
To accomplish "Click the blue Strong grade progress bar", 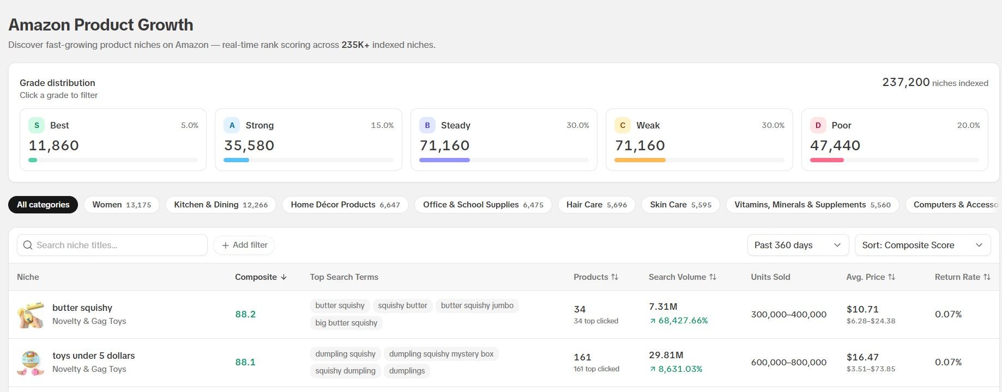I will point(237,160).
